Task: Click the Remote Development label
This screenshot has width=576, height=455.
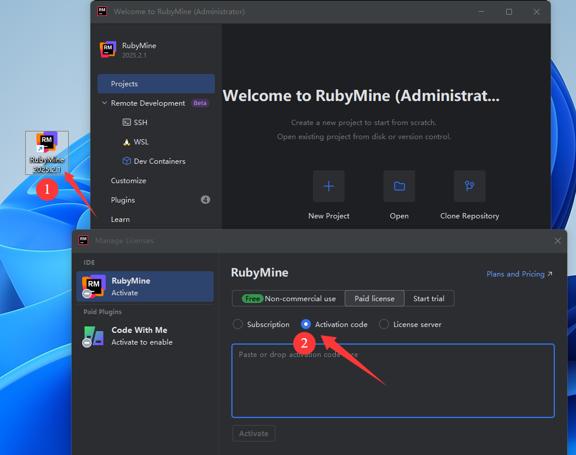Action: tap(148, 103)
